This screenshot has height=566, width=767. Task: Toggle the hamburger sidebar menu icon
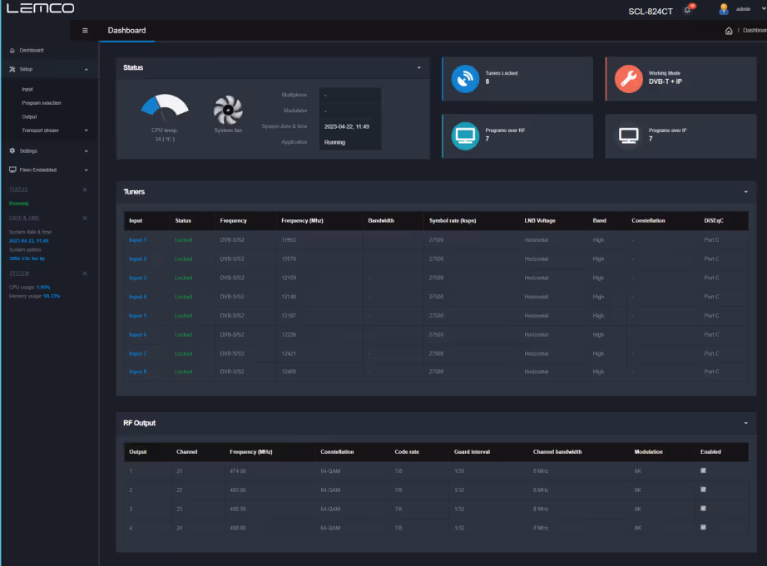pyautogui.click(x=85, y=30)
